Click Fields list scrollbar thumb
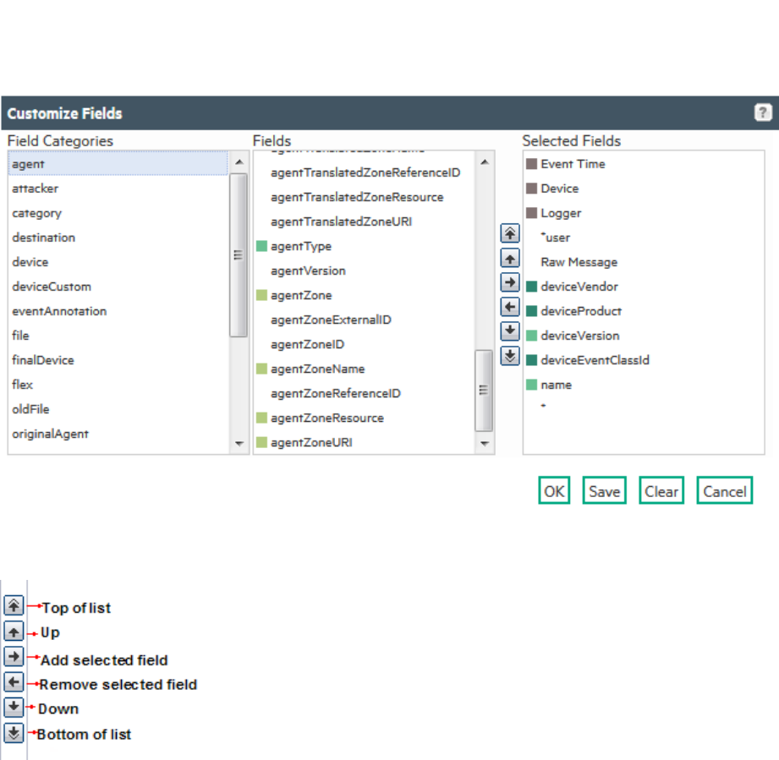Viewport: 779px width, 760px height. tap(484, 391)
